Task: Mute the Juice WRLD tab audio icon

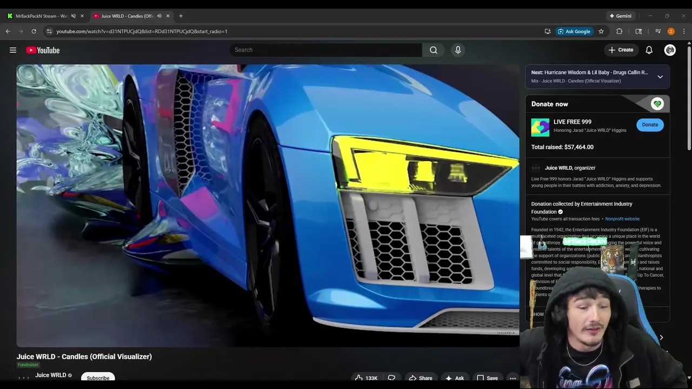Action: (x=159, y=16)
